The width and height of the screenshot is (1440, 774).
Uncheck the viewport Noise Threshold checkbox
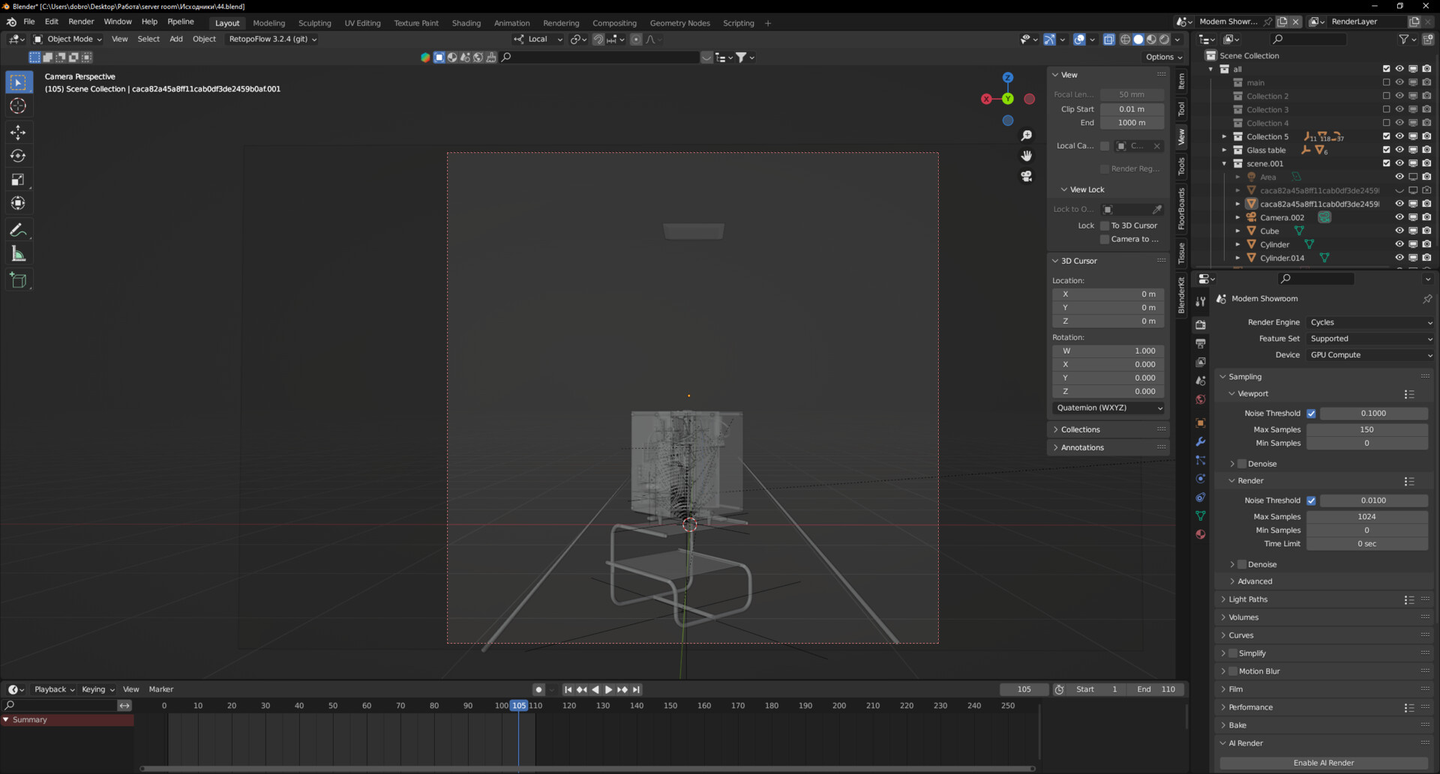(1312, 413)
